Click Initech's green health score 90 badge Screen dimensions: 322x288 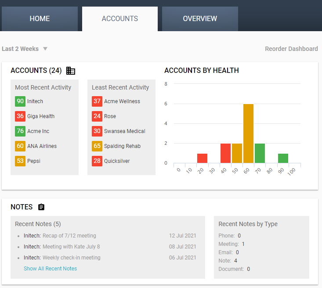click(x=20, y=101)
